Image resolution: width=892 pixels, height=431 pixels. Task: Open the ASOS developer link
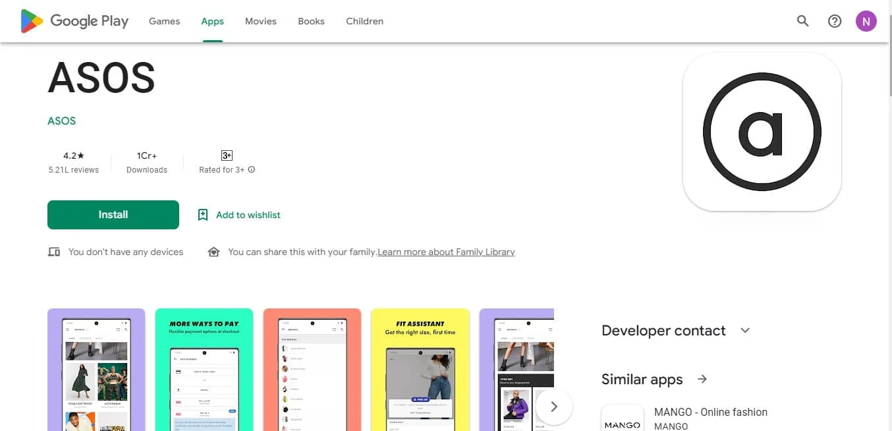(x=62, y=121)
